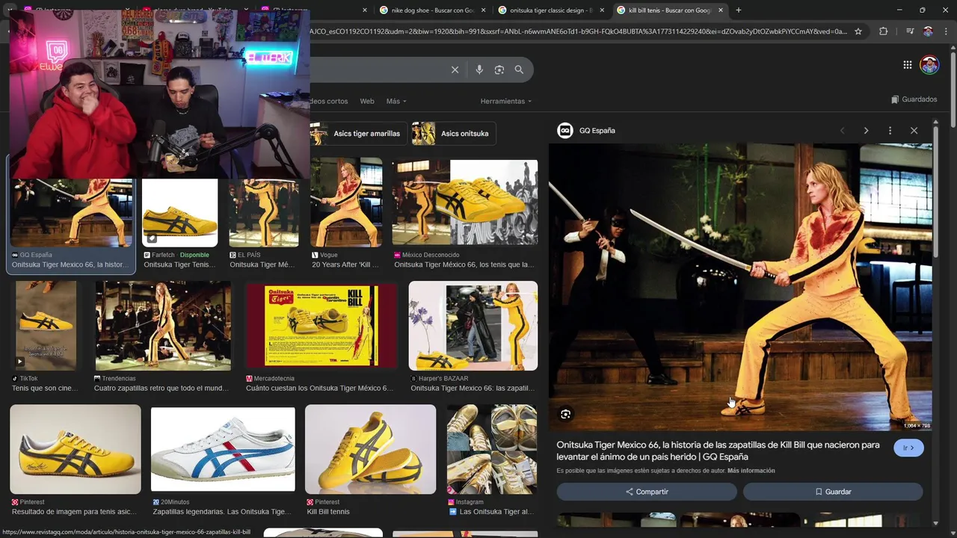Open GQ España source logo

click(x=565, y=131)
